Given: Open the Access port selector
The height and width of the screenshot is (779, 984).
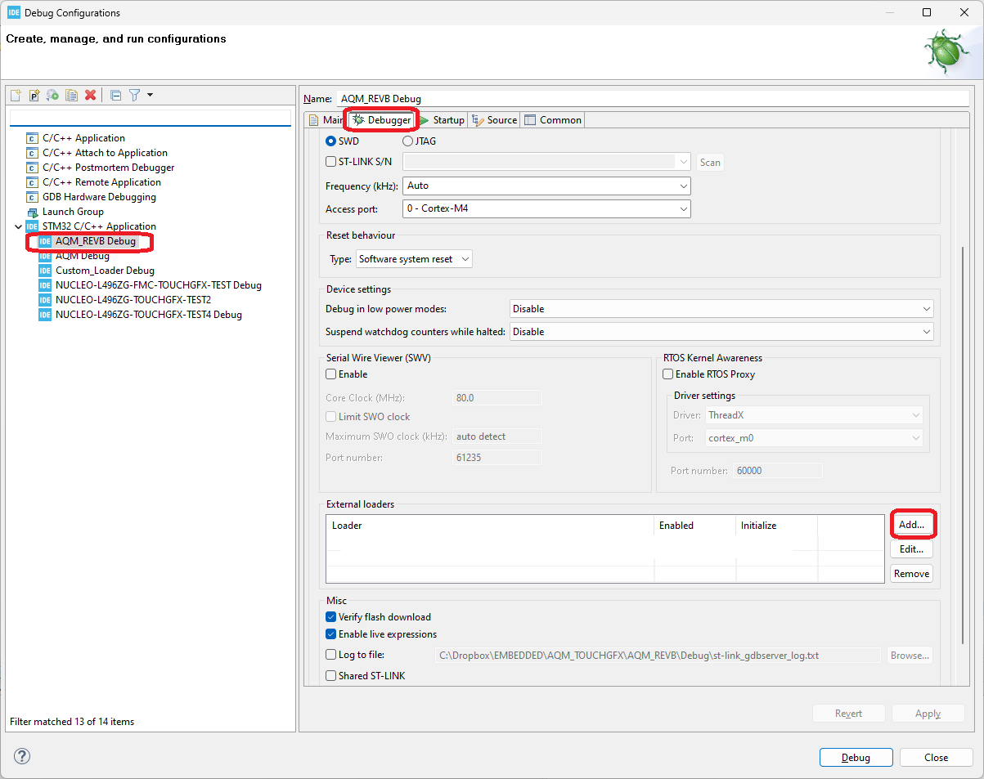Looking at the screenshot, I should (x=683, y=208).
